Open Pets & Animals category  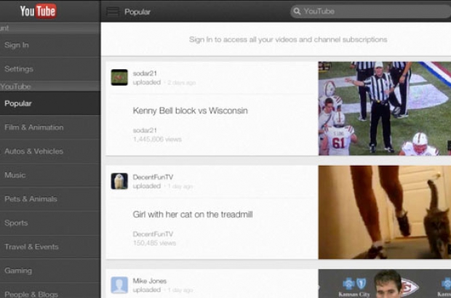click(31, 199)
